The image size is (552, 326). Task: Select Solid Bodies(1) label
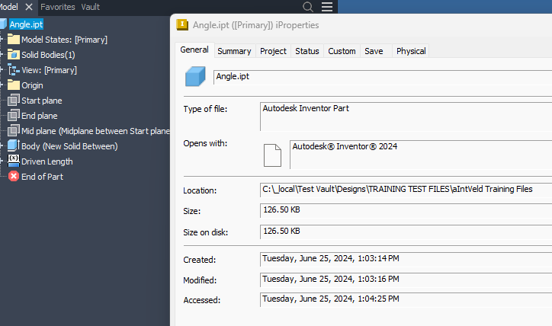point(48,55)
